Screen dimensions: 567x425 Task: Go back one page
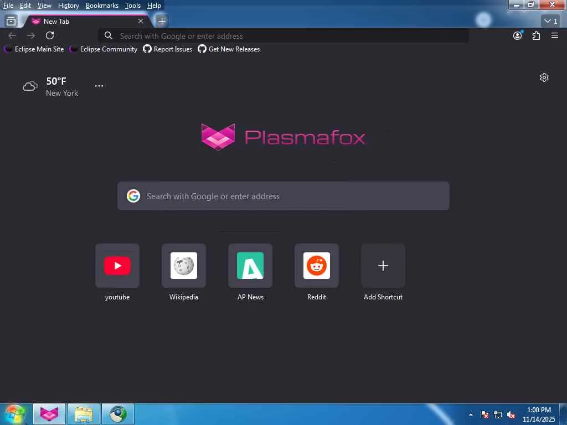[12, 35]
